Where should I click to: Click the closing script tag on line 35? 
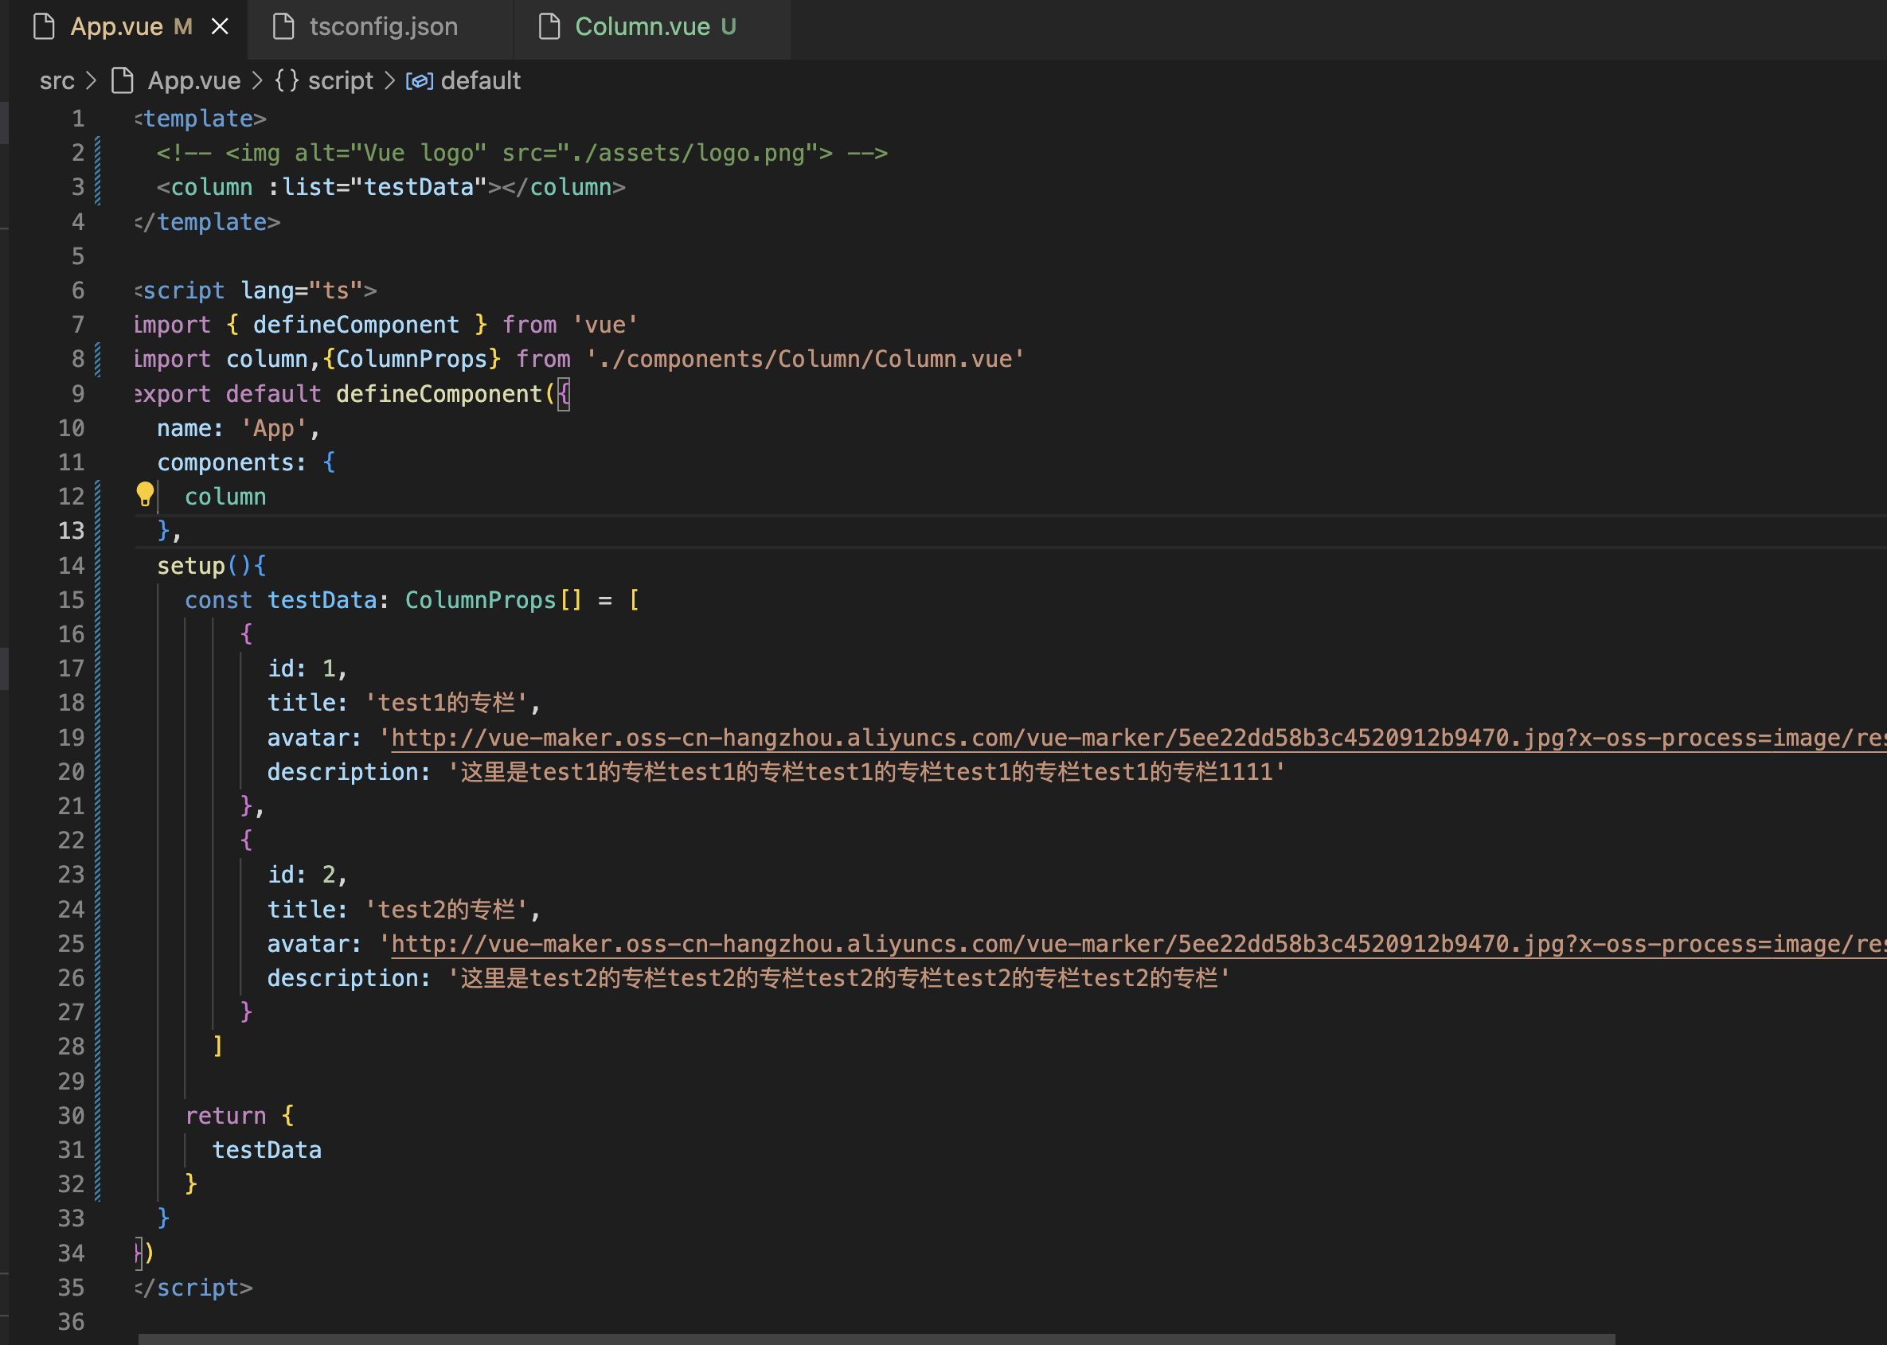tap(193, 1288)
